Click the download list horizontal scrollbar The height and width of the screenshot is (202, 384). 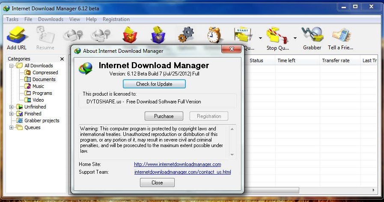point(271,190)
